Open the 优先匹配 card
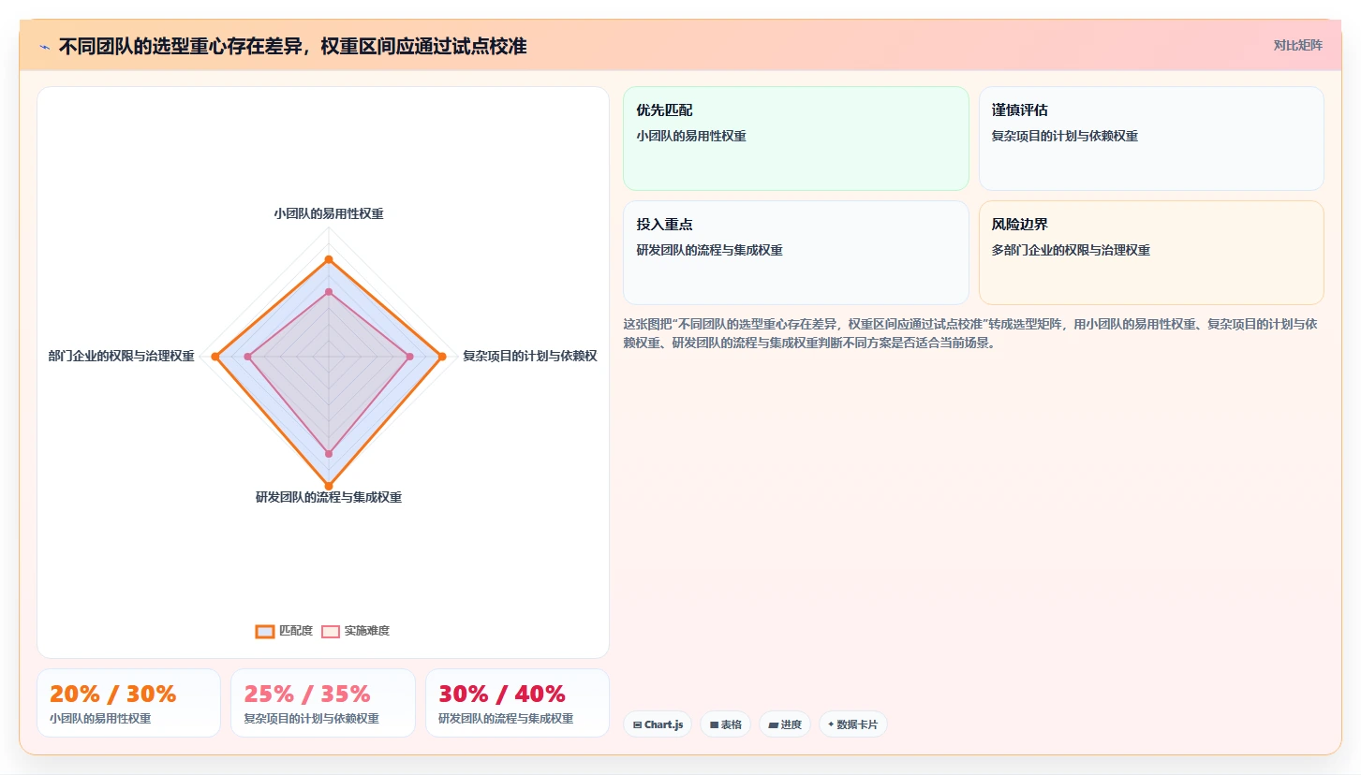This screenshot has width=1361, height=775. [x=795, y=139]
